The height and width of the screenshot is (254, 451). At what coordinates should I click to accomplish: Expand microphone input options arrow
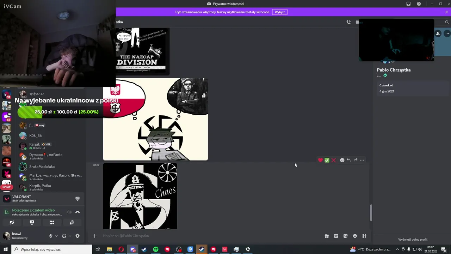coord(56,236)
